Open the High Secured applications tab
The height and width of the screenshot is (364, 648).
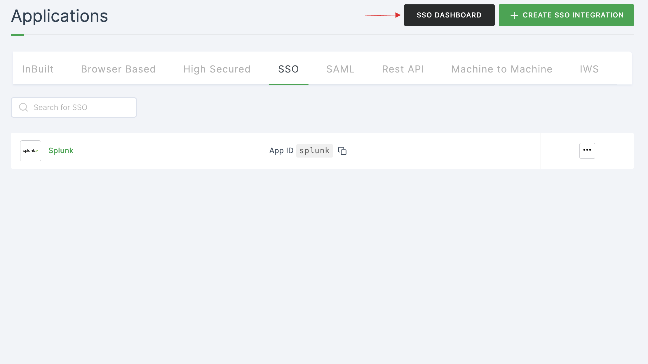point(217,69)
